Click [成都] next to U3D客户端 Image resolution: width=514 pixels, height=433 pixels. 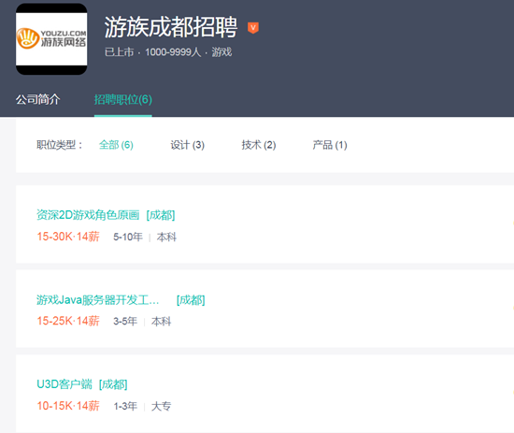113,384
